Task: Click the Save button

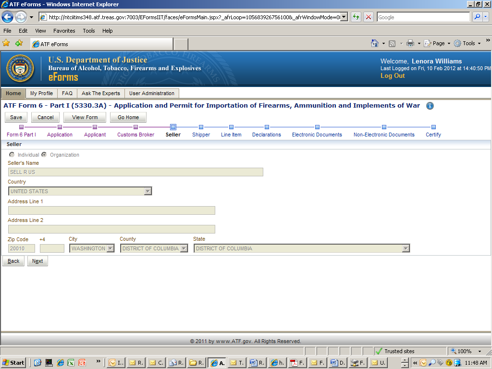Action: pos(16,117)
